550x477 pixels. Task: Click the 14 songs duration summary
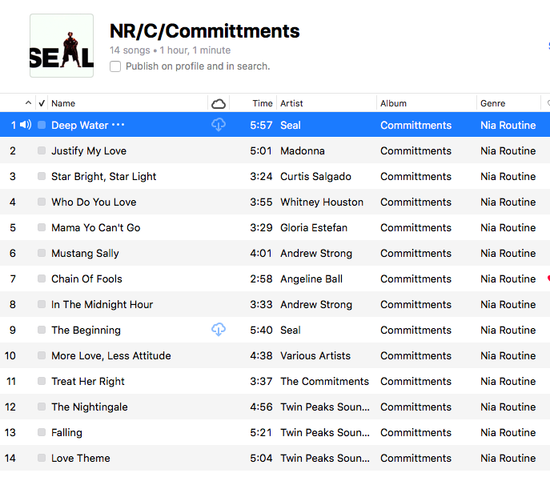point(170,50)
